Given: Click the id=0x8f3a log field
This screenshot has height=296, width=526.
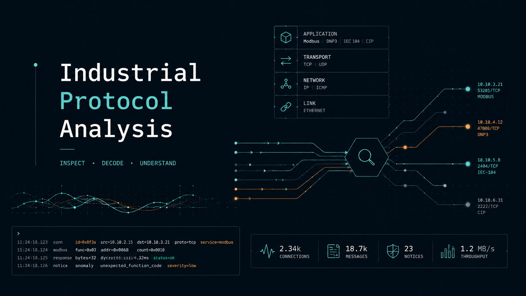Looking at the screenshot, I should 85,242.
